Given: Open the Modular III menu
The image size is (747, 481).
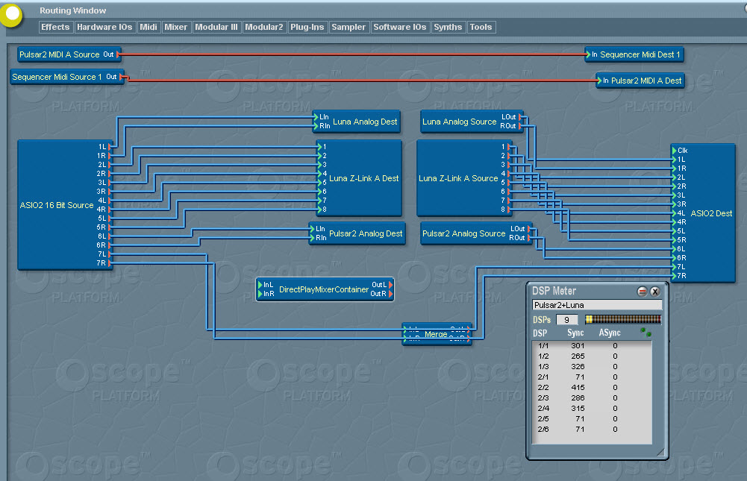Looking at the screenshot, I should coord(216,27).
